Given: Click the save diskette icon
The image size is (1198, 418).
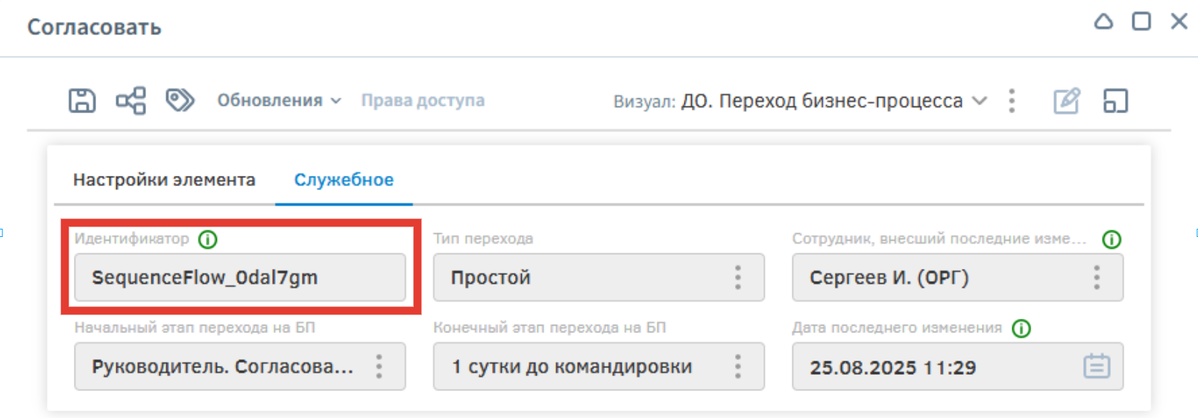Looking at the screenshot, I should tap(82, 101).
